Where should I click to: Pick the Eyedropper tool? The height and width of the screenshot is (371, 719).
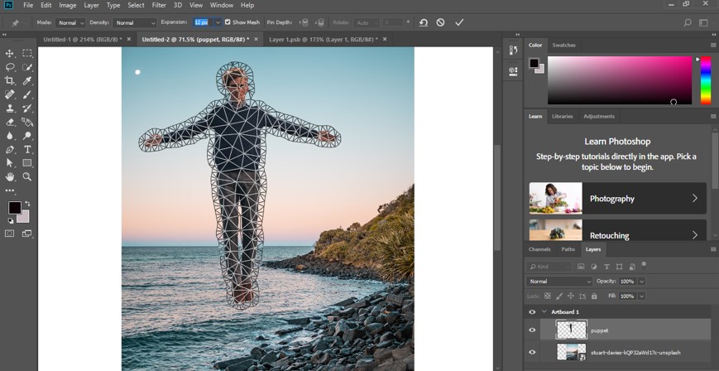(27, 80)
